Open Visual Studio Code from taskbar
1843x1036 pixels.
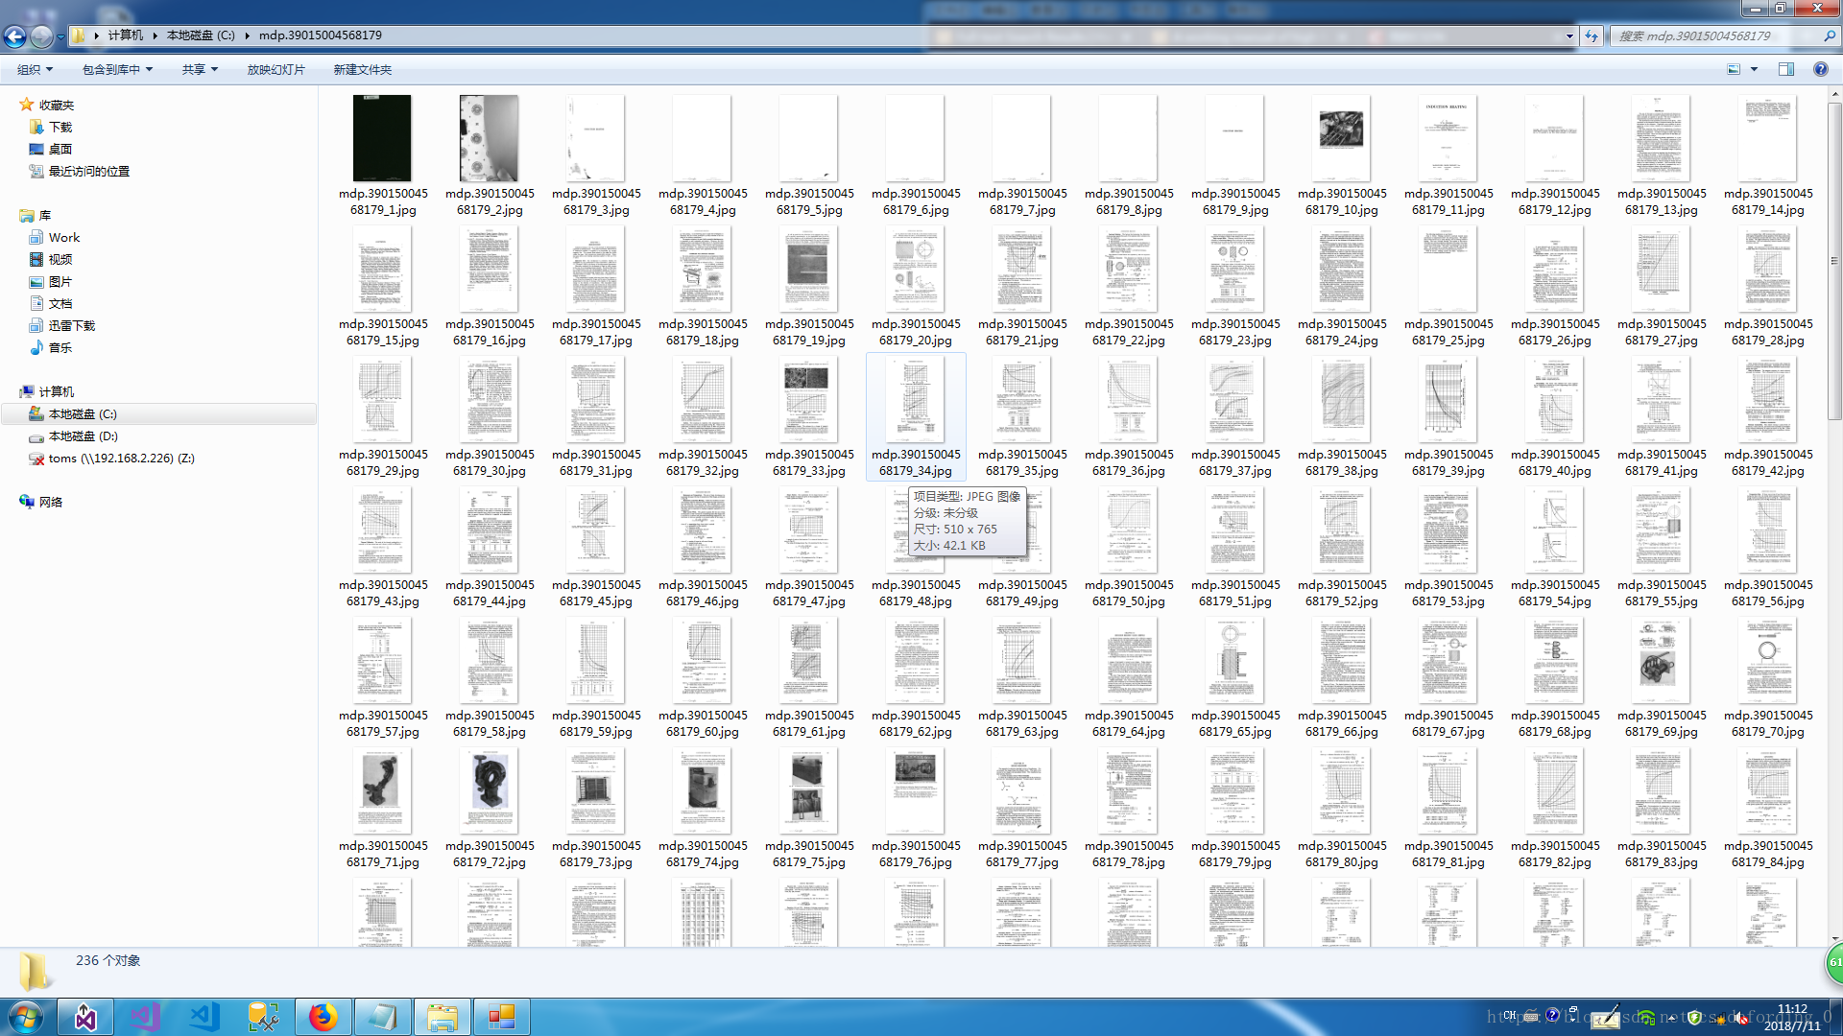(x=203, y=1017)
